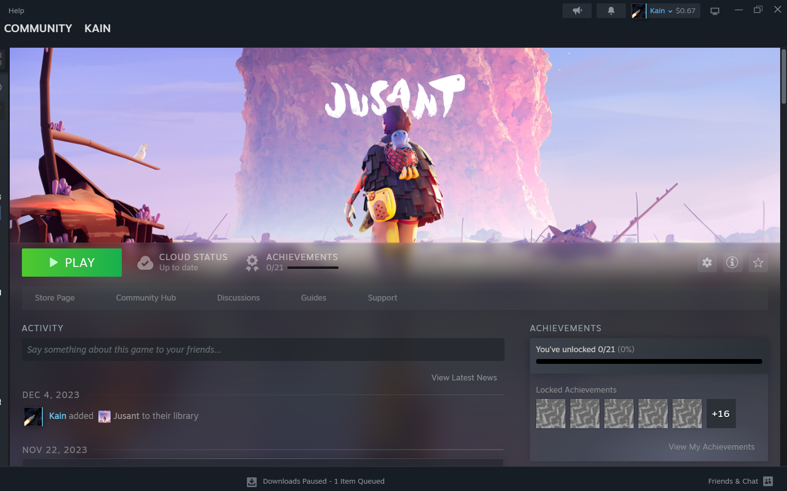Click "You've unlocked 0/21" text
This screenshot has width=787, height=491.
coord(575,349)
